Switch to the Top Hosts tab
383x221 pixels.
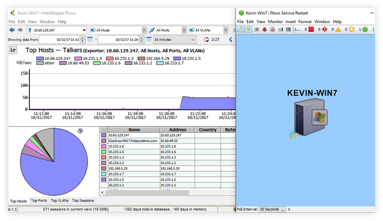[18, 201]
